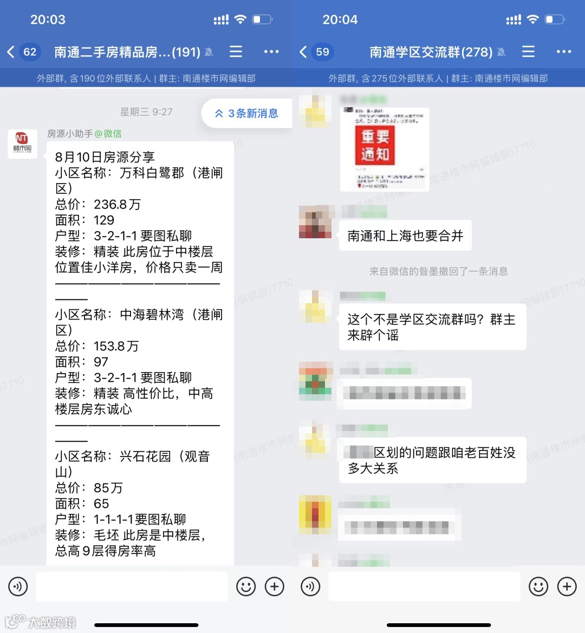Tap muted bell icon beside 南通二手房精品房 title

209,52
